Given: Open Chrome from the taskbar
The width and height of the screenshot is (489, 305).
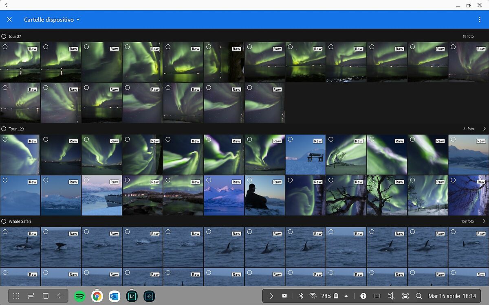Looking at the screenshot, I should 97,296.
